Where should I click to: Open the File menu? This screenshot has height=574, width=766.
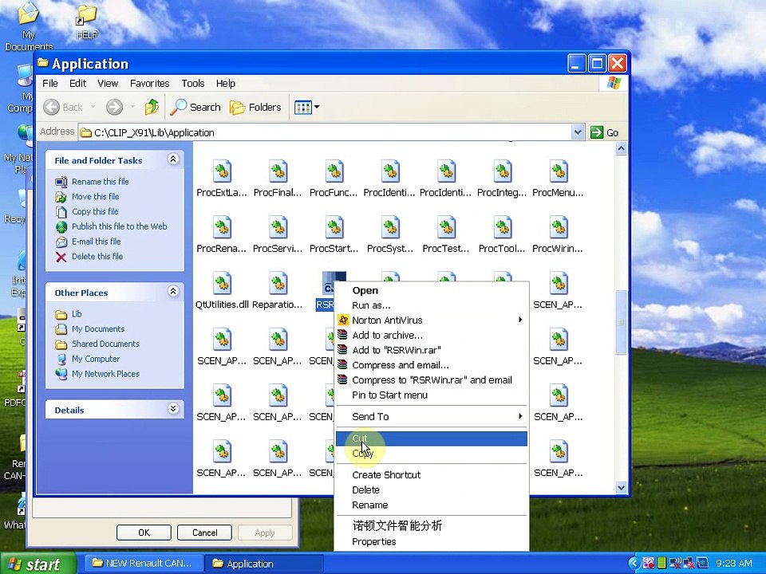(49, 84)
